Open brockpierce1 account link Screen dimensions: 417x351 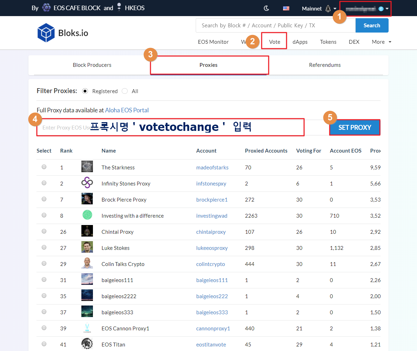(212, 199)
